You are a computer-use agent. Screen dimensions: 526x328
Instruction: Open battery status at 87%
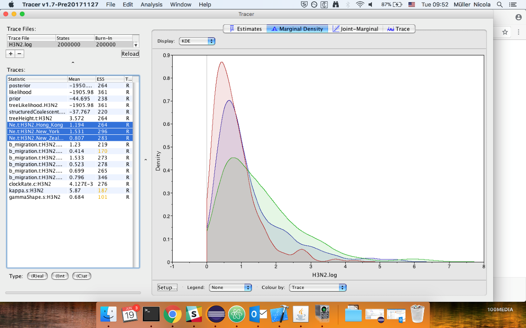click(x=392, y=4)
